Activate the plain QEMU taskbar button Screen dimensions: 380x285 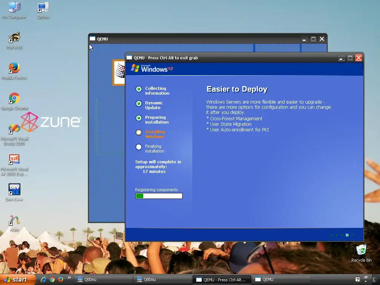pos(281,279)
